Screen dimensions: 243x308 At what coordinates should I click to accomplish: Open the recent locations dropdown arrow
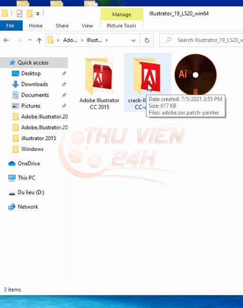coord(30,40)
